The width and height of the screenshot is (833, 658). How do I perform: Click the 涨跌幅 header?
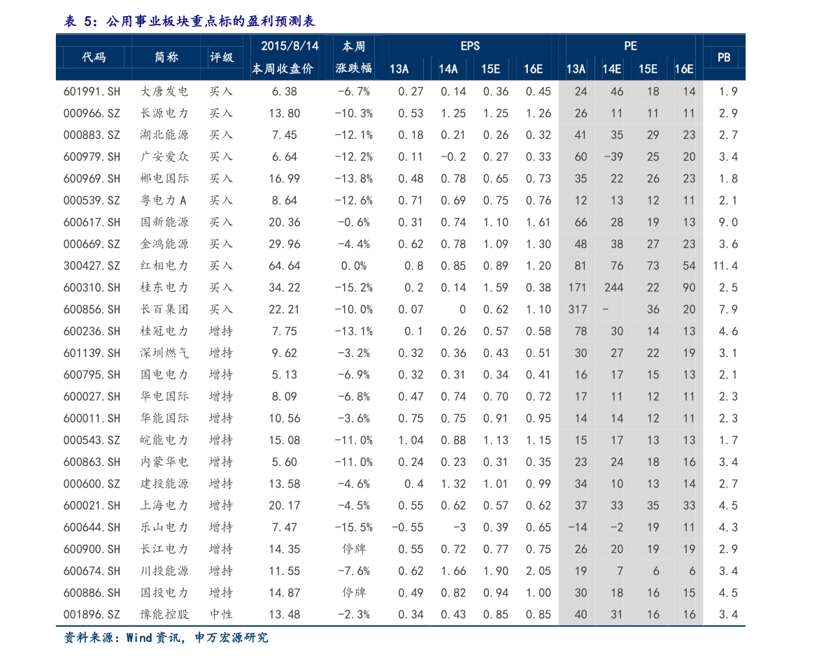[x=354, y=68]
